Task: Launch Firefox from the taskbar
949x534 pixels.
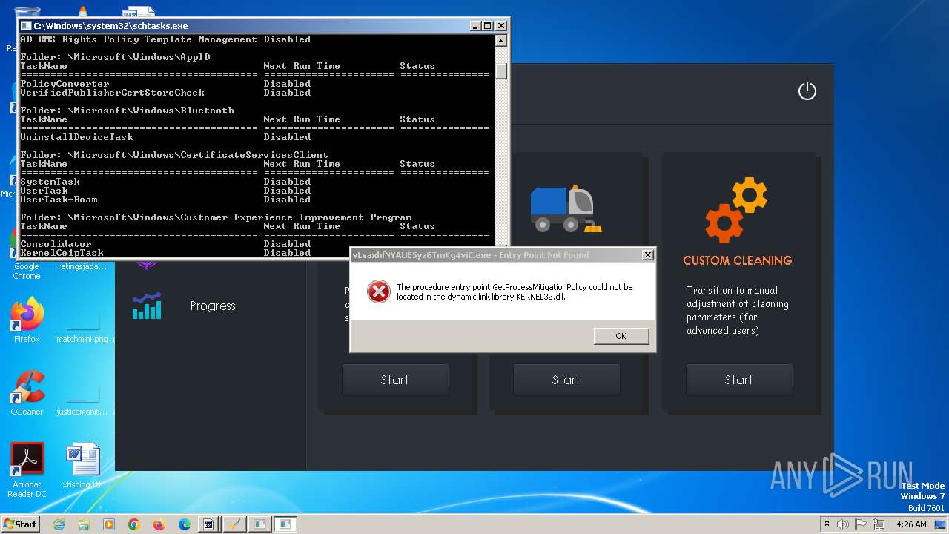Action: click(x=159, y=524)
